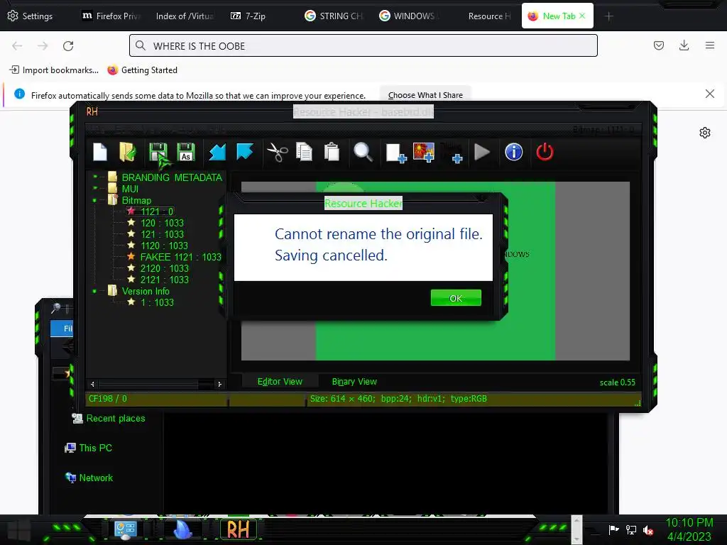The height and width of the screenshot is (545, 727).
Task: Click the muted volume tray icon
Action: [x=648, y=529]
